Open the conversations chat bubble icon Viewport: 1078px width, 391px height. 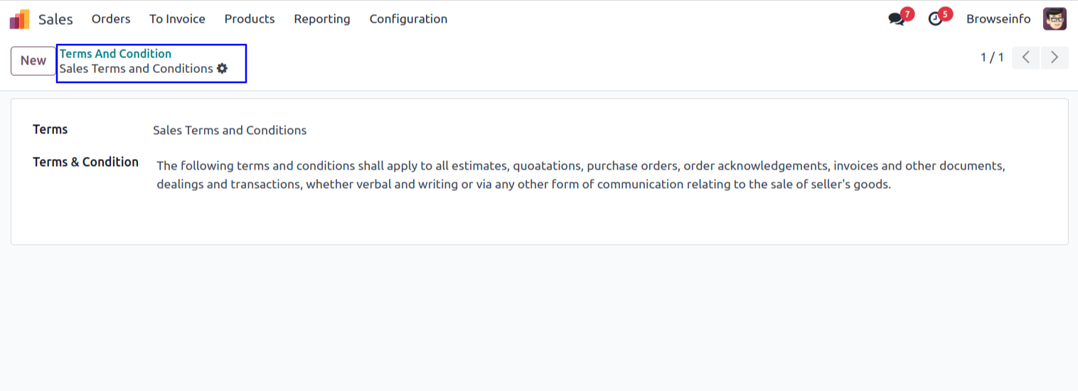click(x=897, y=19)
